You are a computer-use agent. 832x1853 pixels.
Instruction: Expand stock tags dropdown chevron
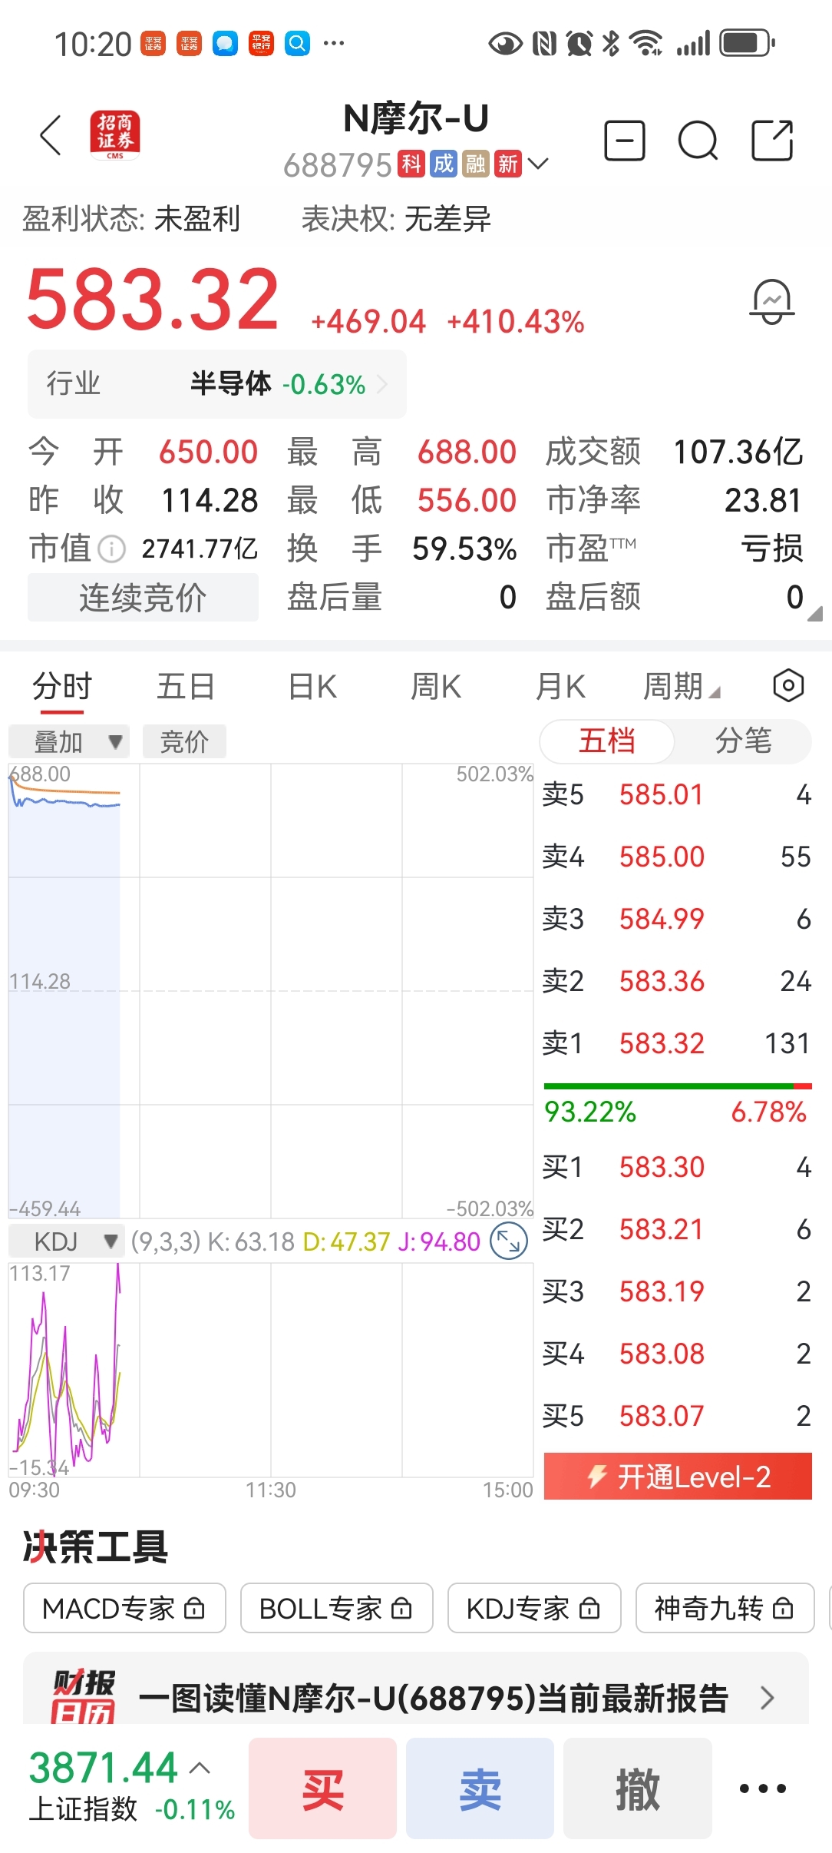coord(538,164)
